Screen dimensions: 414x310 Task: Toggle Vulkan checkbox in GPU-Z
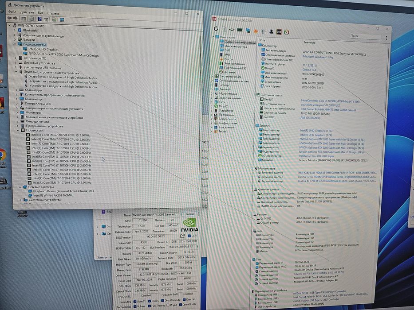(135, 306)
